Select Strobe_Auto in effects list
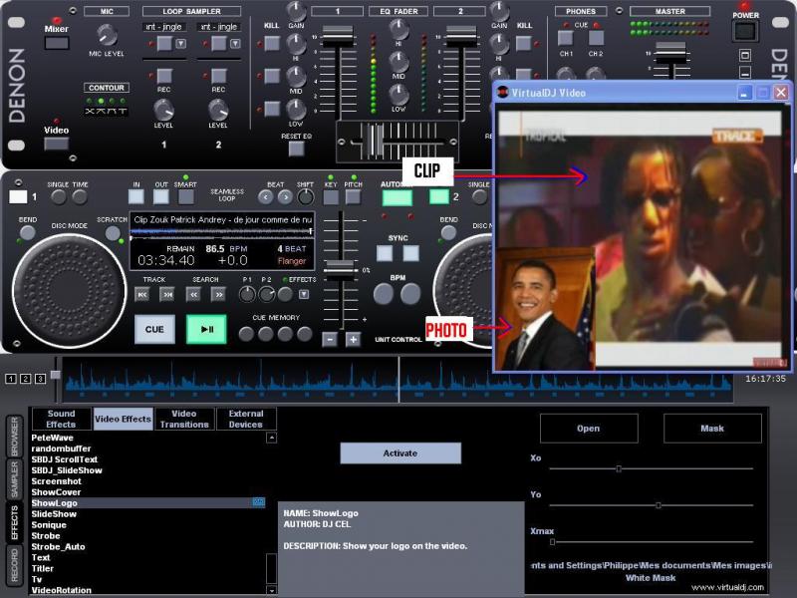Viewport: 797px width, 598px height. (x=58, y=546)
